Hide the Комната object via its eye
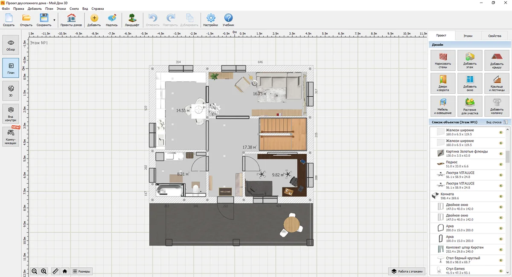Image resolution: width=512 pixels, height=277 pixels. point(501,196)
